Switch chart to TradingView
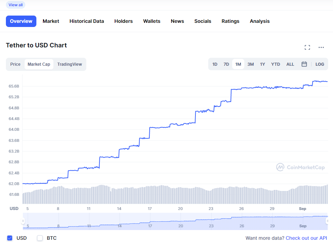Image resolution: width=333 pixels, height=247 pixels. [70, 64]
